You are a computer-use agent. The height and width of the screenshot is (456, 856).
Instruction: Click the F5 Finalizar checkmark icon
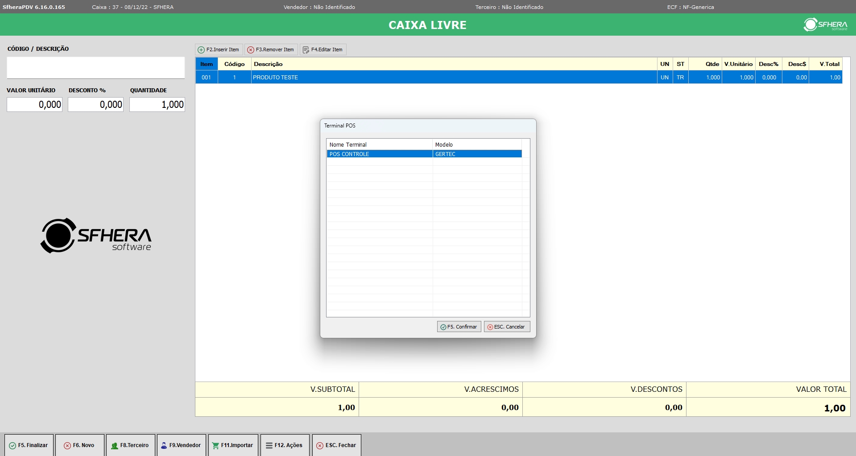point(12,445)
